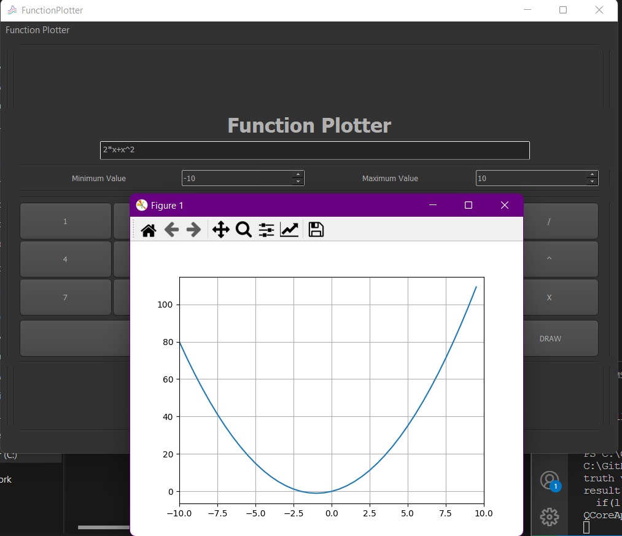Click the Figure 1 matplotlib window icon
The height and width of the screenshot is (536, 622).
[142, 205]
